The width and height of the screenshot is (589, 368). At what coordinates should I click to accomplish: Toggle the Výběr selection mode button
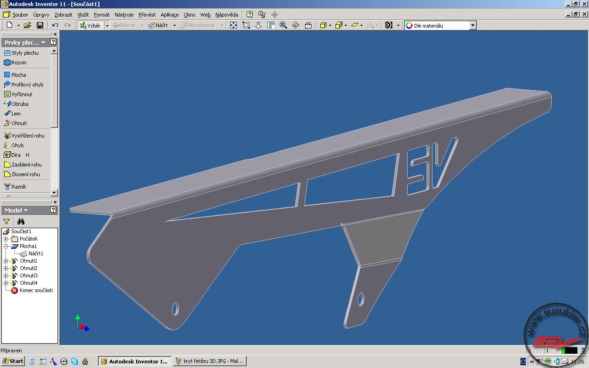[x=90, y=25]
